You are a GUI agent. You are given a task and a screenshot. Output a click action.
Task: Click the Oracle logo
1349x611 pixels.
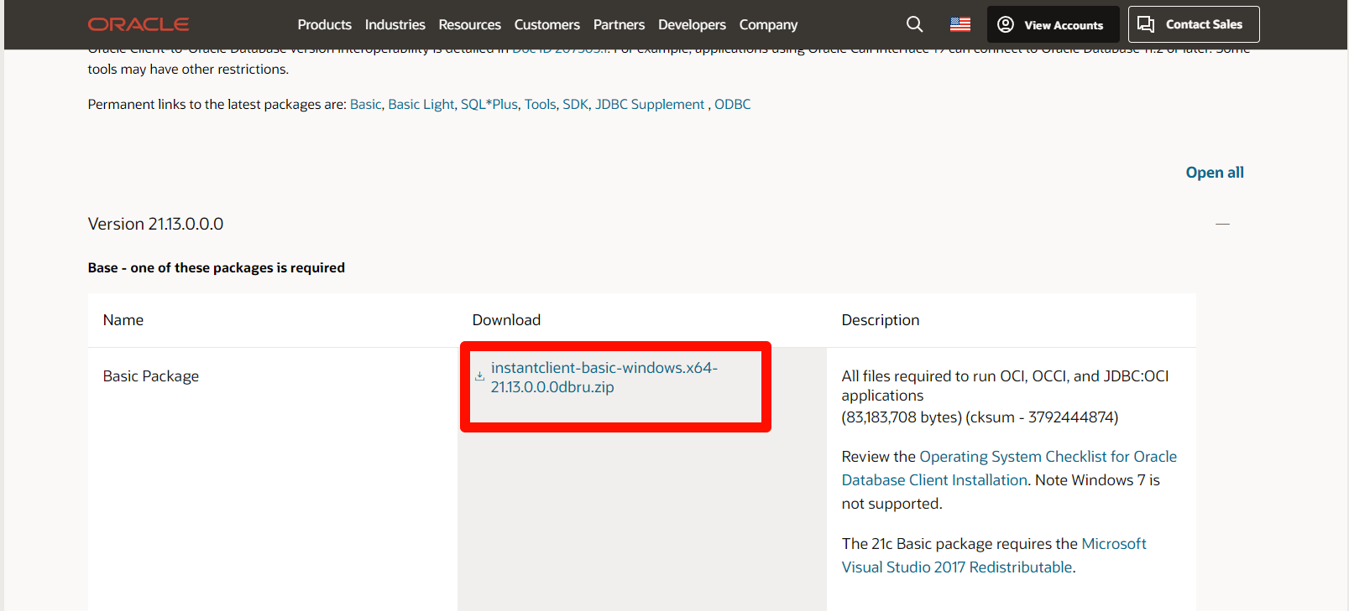tap(139, 24)
